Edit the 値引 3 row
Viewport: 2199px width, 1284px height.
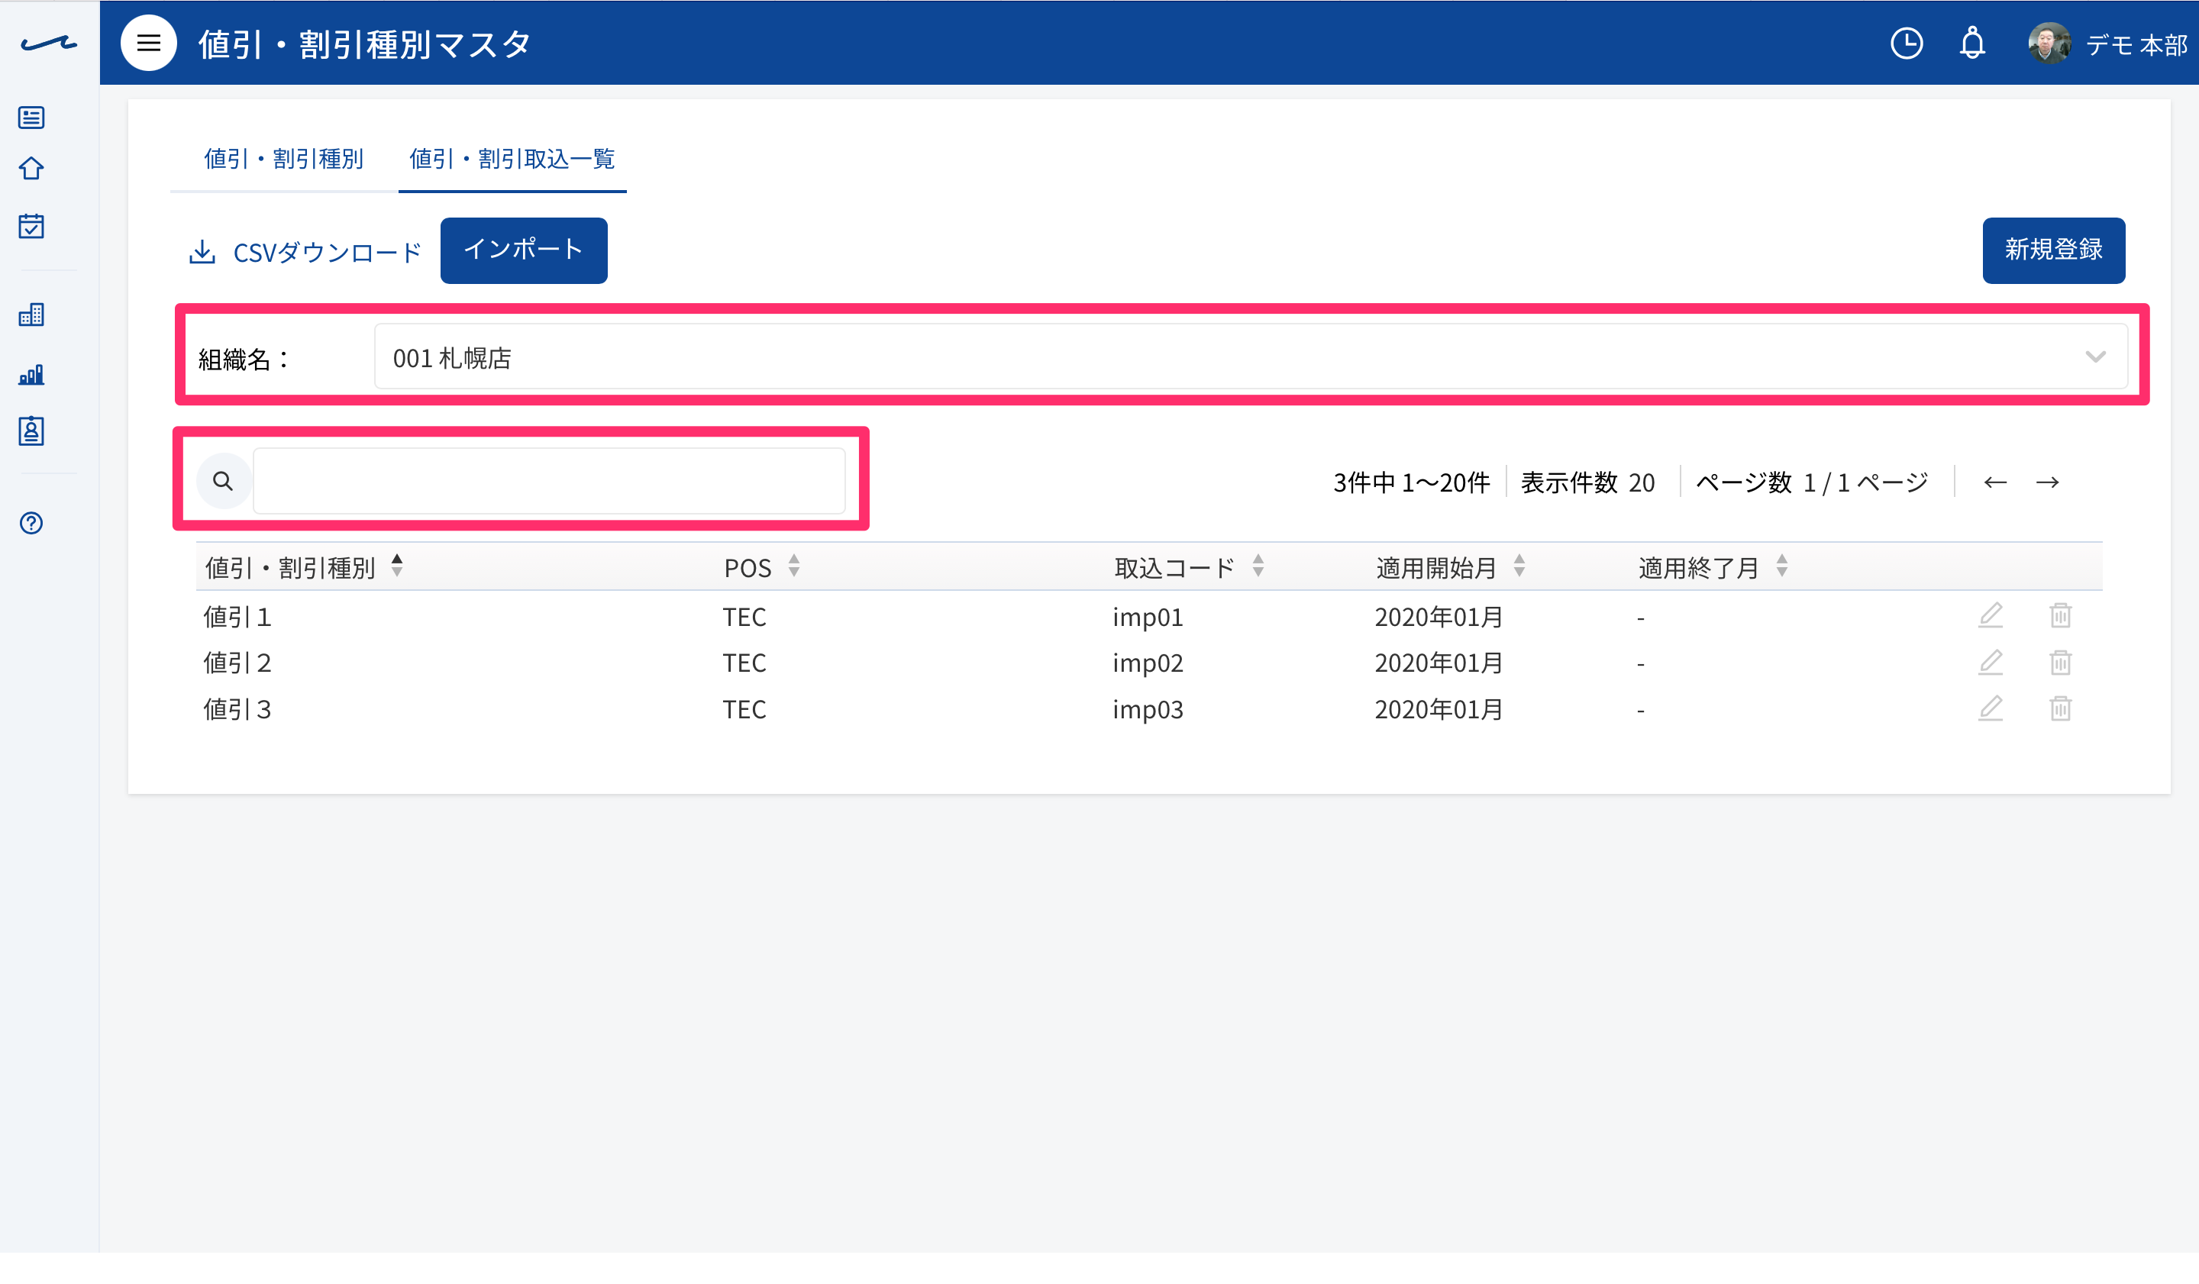click(1990, 708)
